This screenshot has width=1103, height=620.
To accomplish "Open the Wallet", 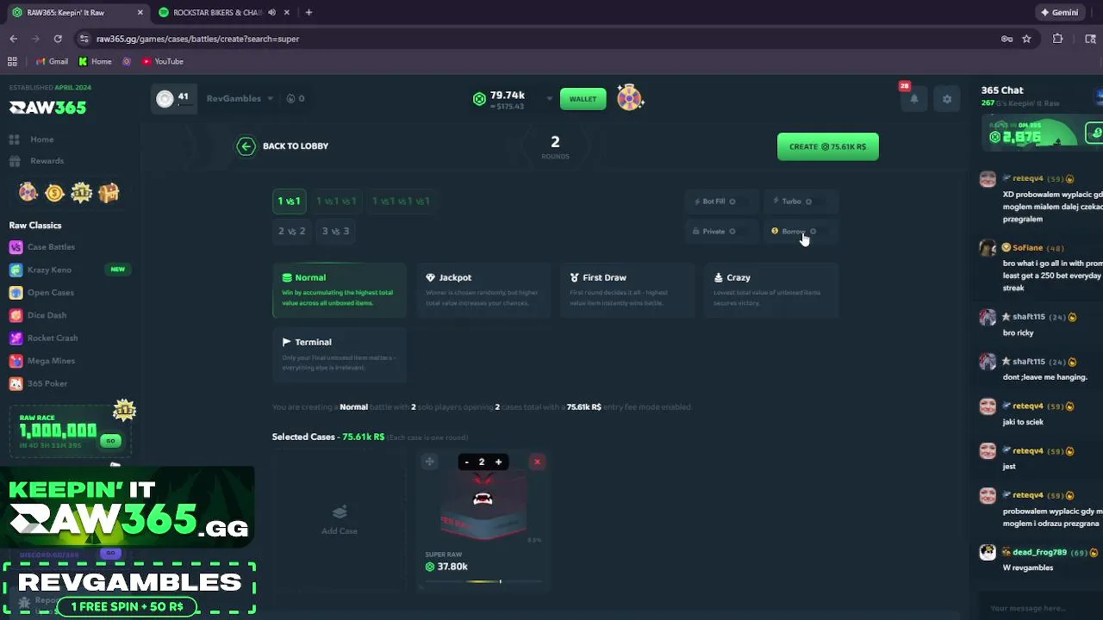I will click(583, 99).
